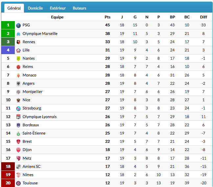Click the Monaco club crest
Image resolution: width=213 pixels, height=187 pixels.
[18, 76]
